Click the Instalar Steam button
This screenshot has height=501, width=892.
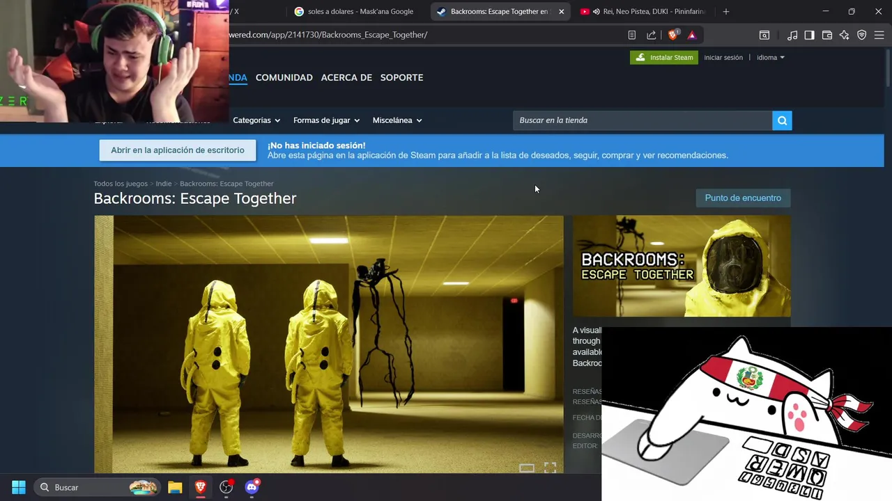coord(664,57)
